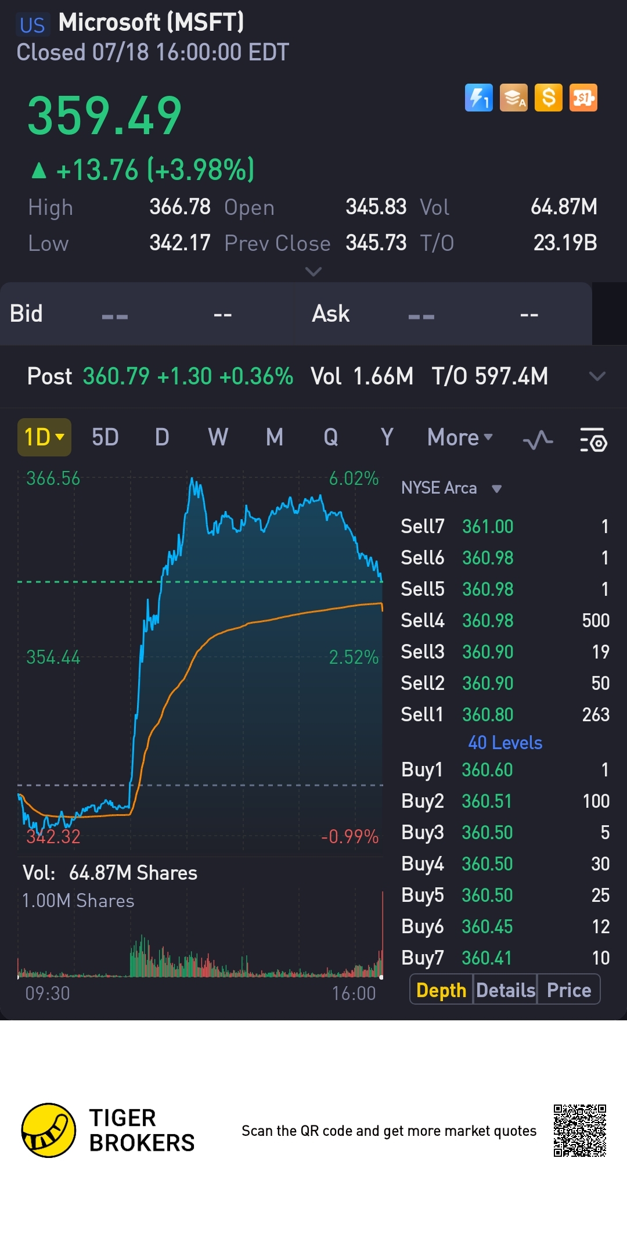
Task: Select the 5D chart tab
Action: (105, 437)
